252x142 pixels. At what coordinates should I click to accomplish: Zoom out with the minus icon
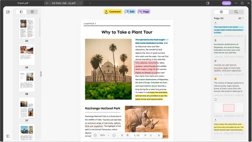pyautogui.click(x=114, y=136)
